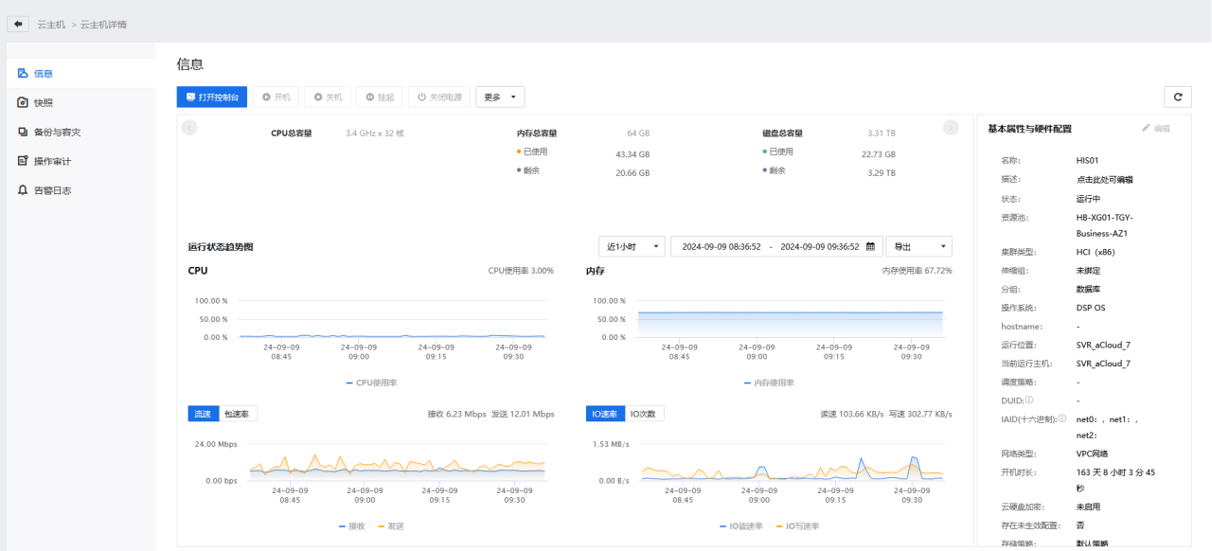Open 快照 in the sidebar

[44, 102]
